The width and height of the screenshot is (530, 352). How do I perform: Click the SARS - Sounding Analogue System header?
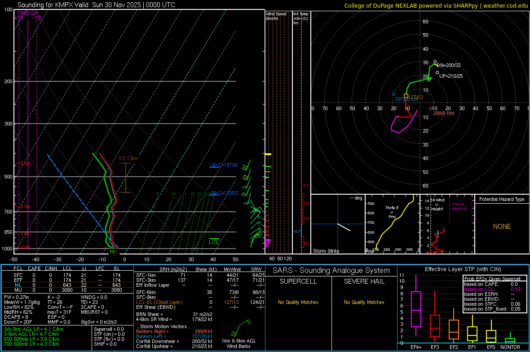click(331, 271)
